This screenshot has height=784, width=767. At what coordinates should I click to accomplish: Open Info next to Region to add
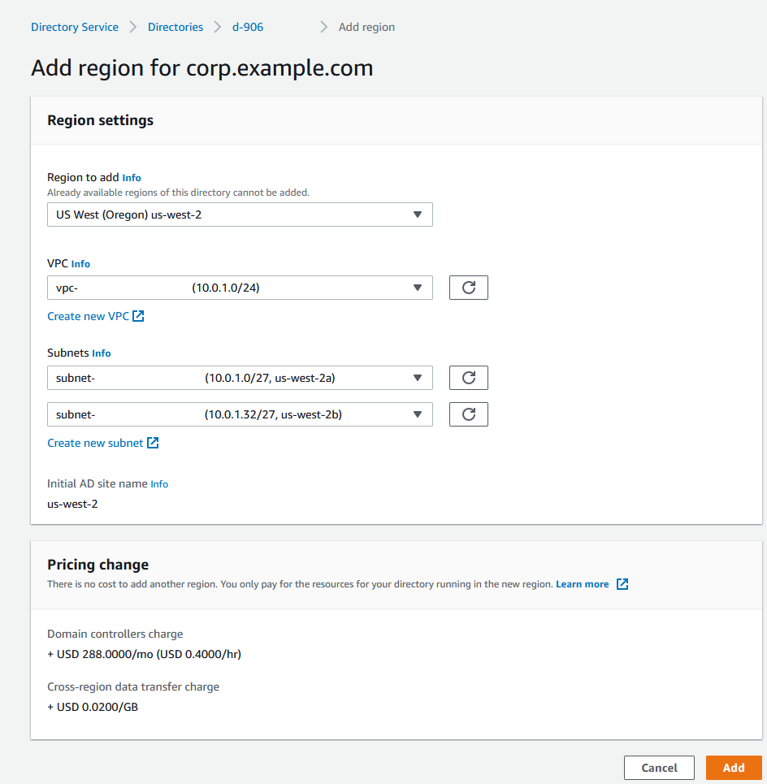[x=132, y=178]
